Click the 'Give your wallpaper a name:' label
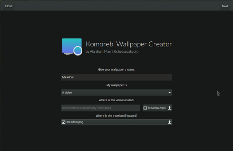 [x=116, y=69]
